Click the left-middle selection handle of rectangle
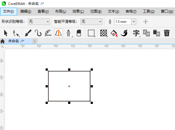175x130 pixels. pyautogui.click(x=47, y=86)
